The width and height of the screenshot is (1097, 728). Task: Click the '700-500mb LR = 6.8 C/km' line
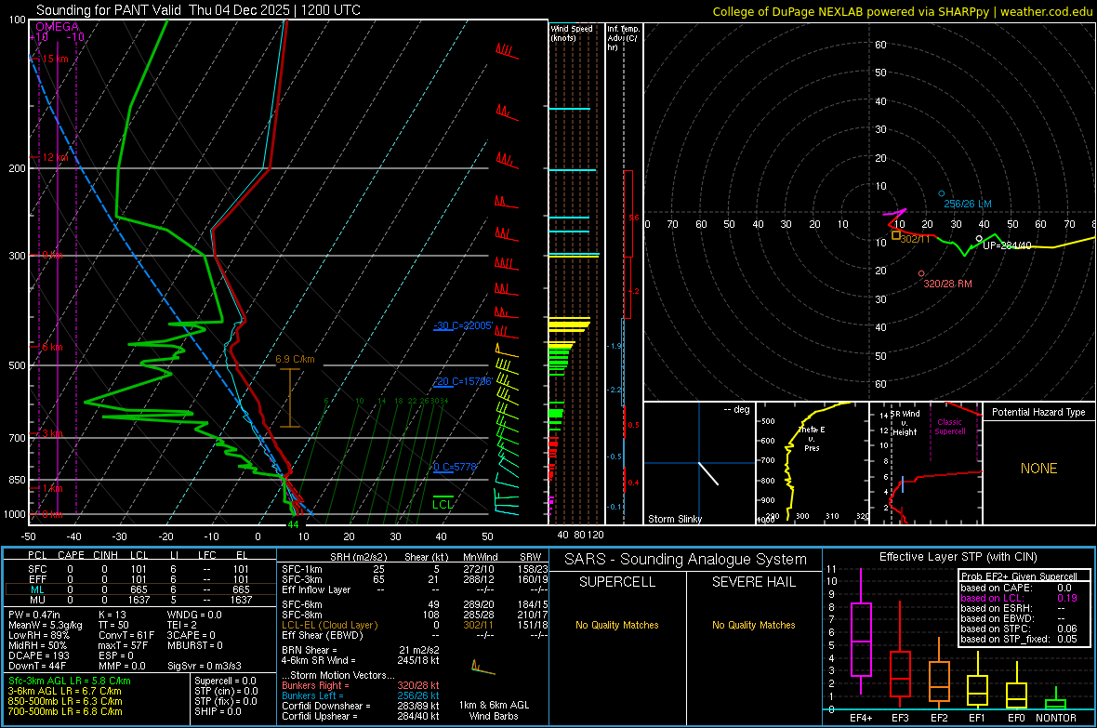tap(65, 711)
